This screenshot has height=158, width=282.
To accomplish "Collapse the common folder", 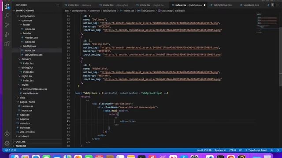I will click(26, 21).
